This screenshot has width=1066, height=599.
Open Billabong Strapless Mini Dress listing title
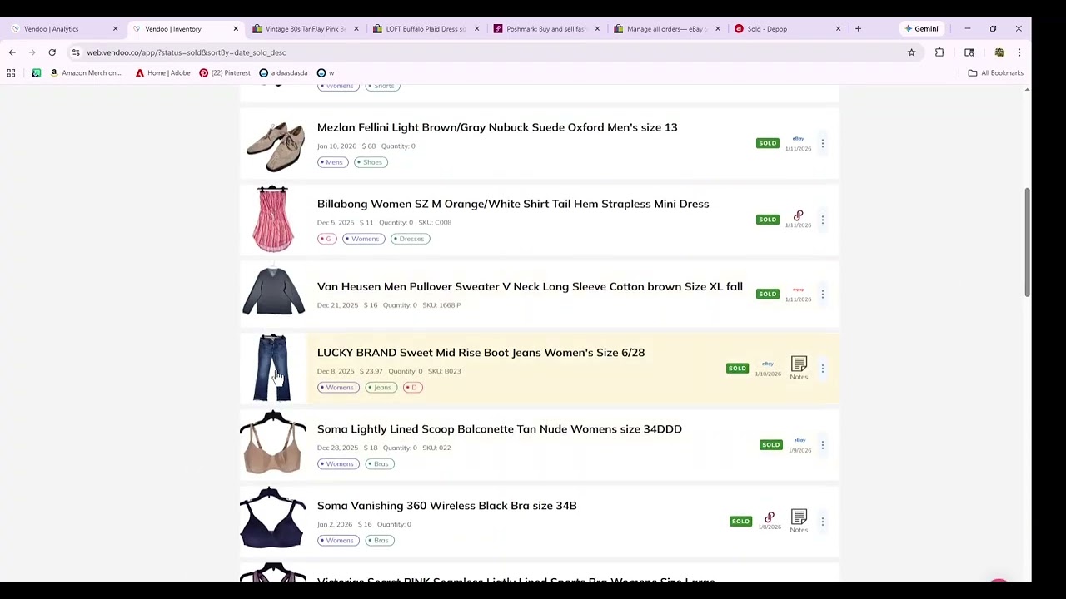point(513,204)
